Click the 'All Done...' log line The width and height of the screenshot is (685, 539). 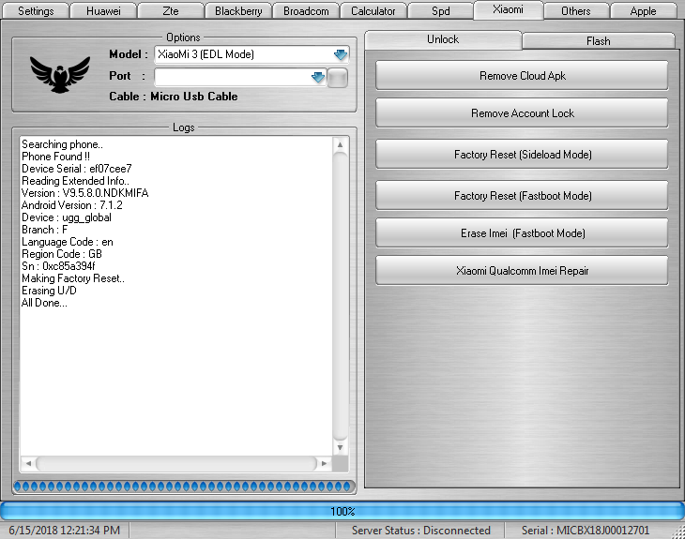coord(44,303)
